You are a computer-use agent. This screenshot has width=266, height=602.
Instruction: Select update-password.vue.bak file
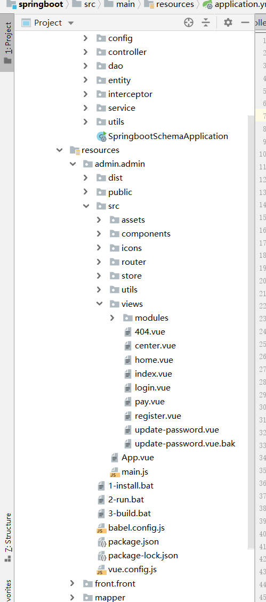point(185,444)
